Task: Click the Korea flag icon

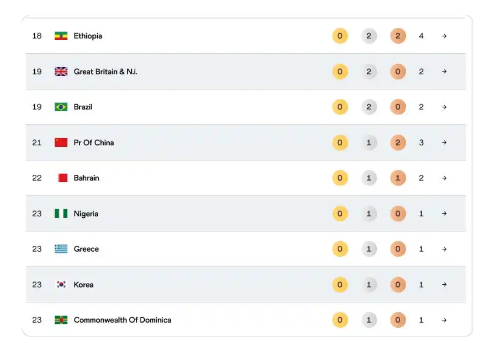Action: pyautogui.click(x=61, y=285)
